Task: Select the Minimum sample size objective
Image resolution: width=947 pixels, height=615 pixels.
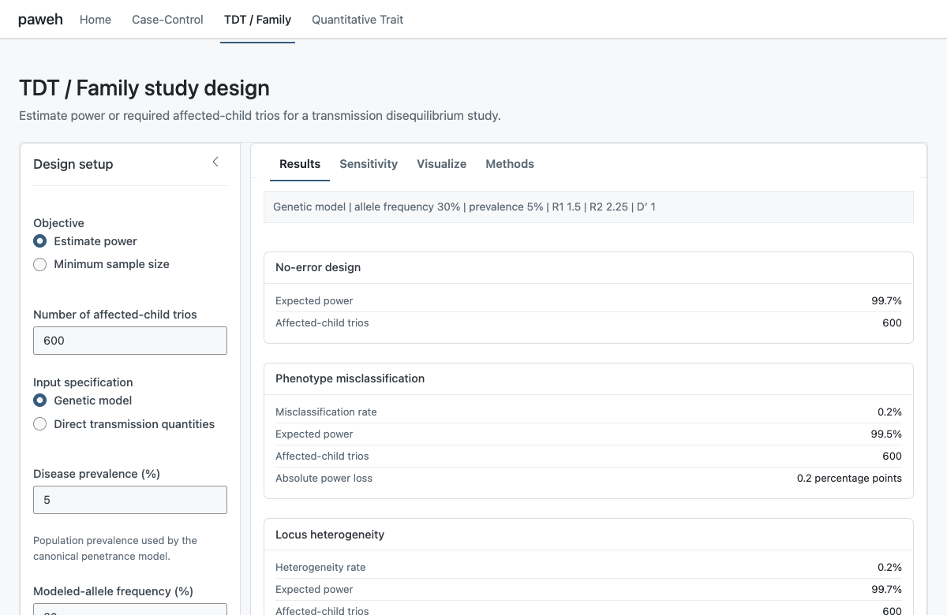Action: pyautogui.click(x=101, y=264)
